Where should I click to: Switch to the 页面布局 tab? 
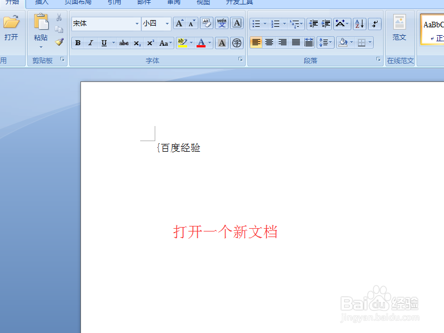(78, 2)
